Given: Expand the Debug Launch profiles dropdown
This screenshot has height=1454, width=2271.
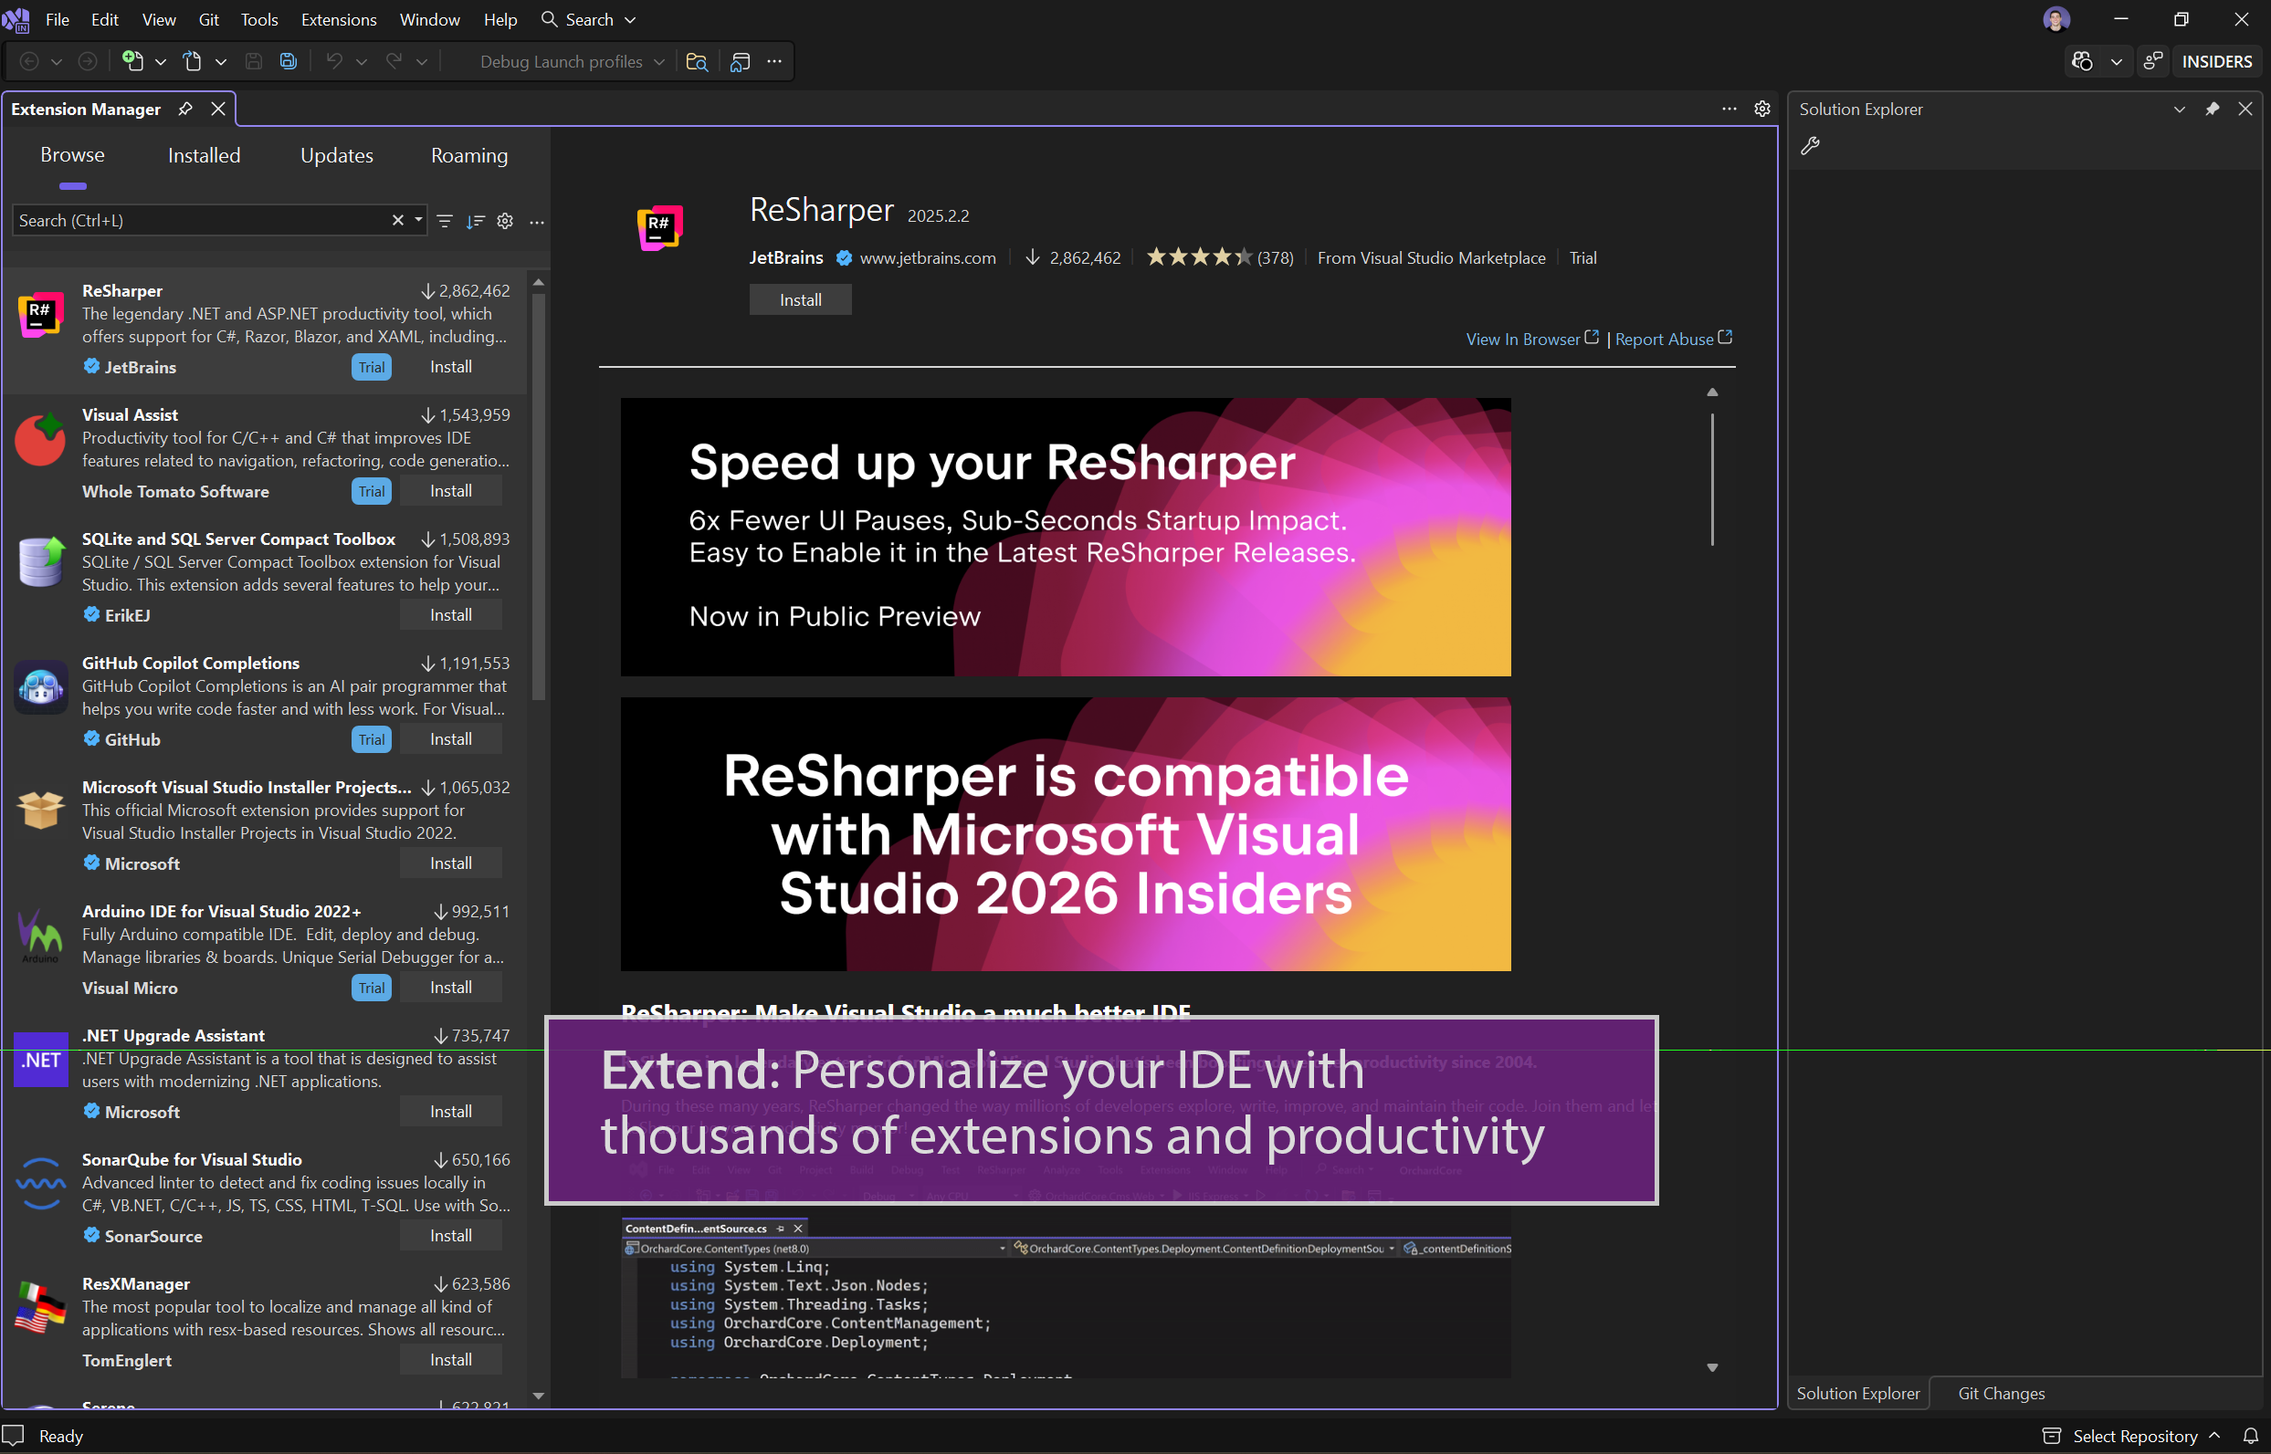Looking at the screenshot, I should [659, 60].
